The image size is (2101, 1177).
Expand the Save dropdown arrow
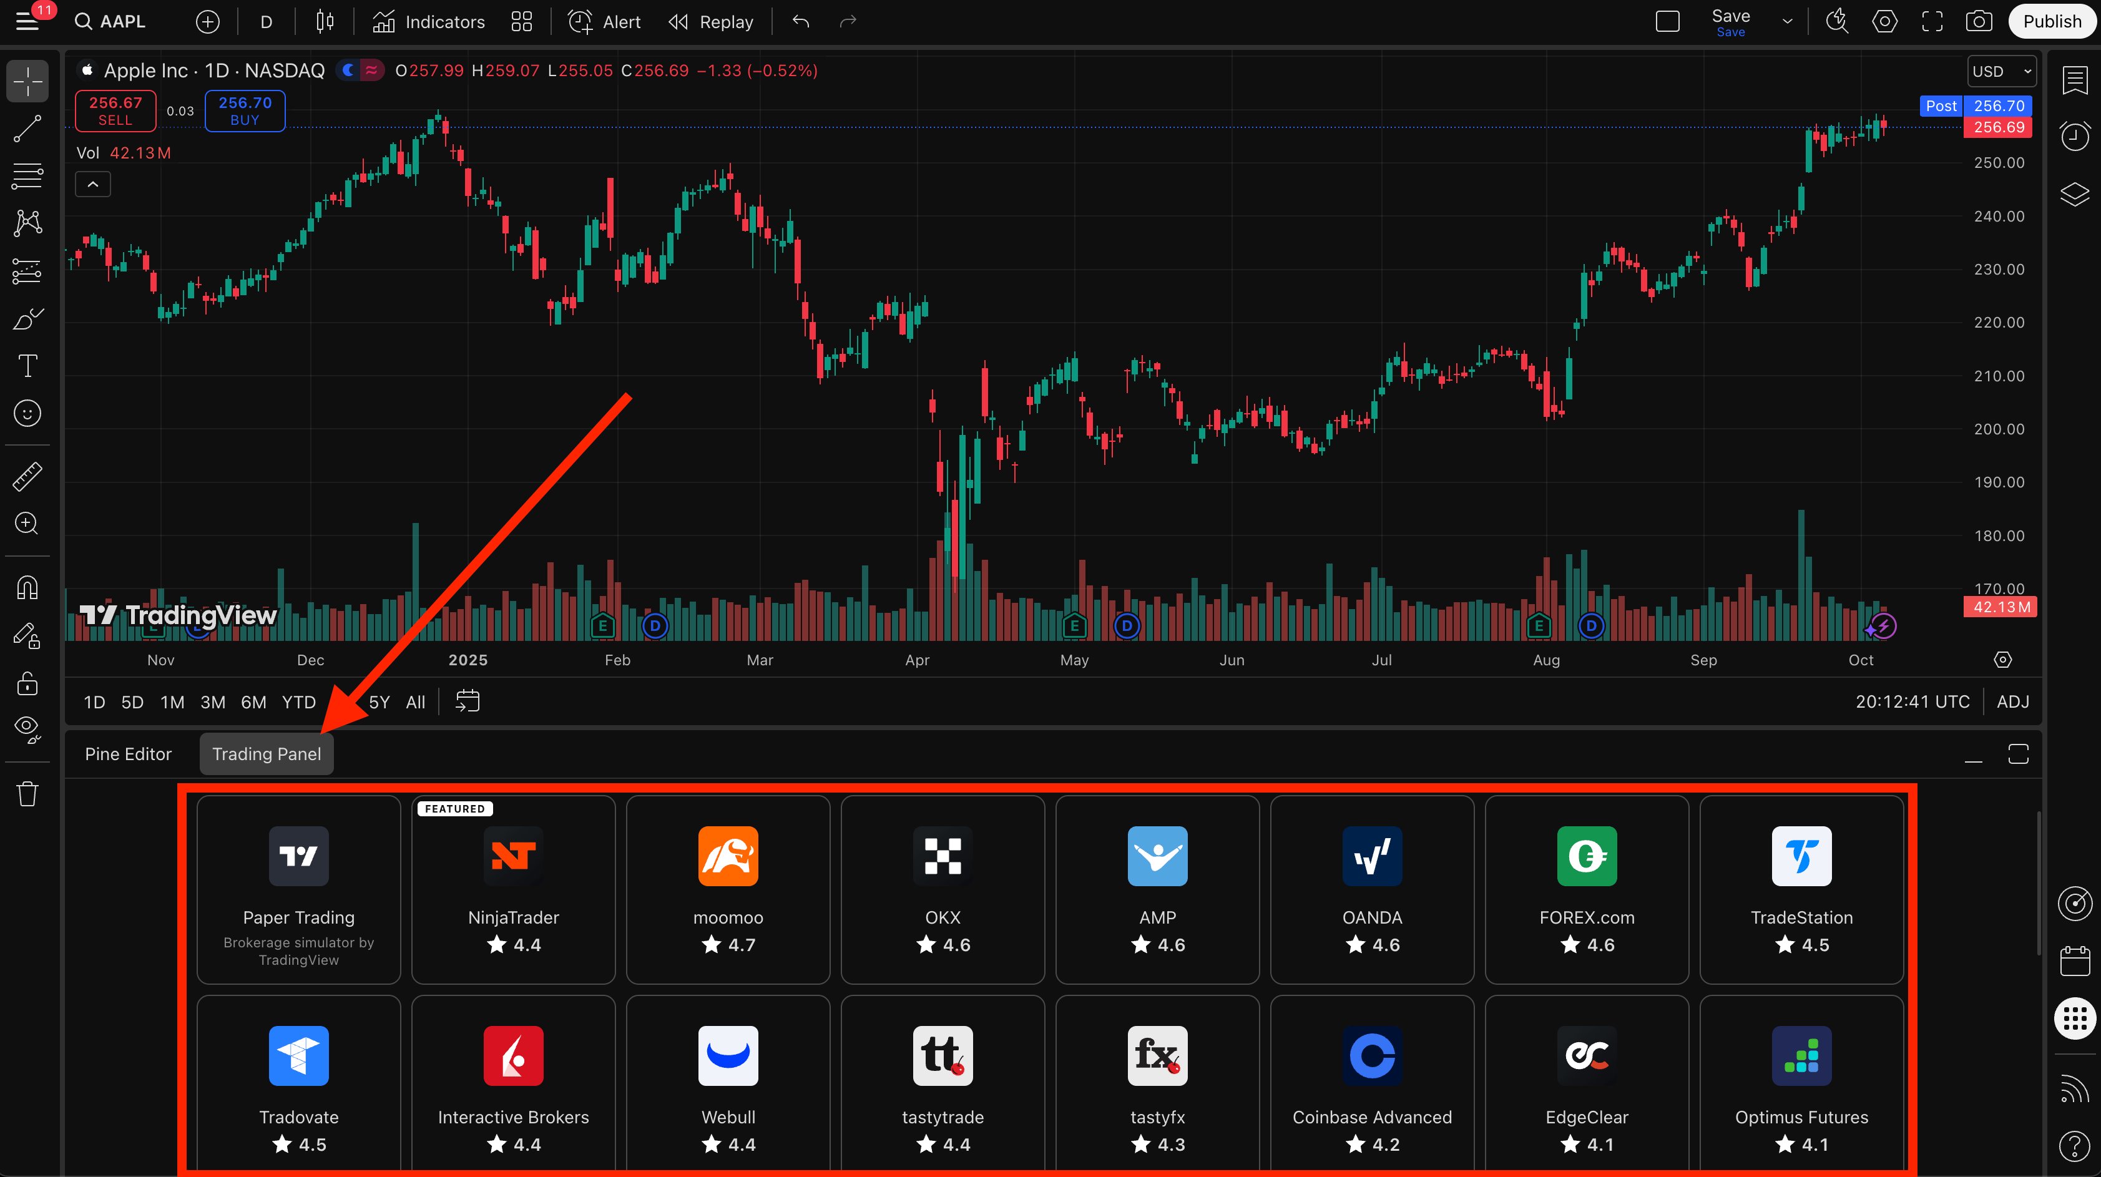[1788, 22]
